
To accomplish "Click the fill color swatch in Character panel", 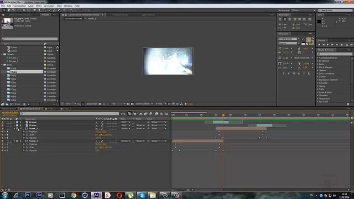I will pos(309,40).
